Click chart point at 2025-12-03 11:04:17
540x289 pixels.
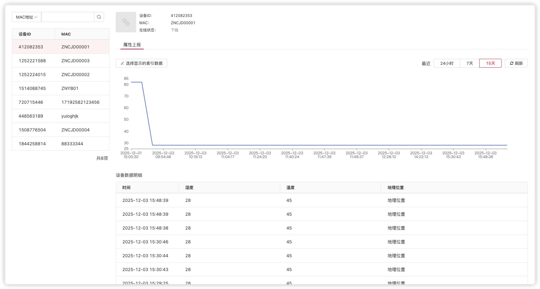228,145
